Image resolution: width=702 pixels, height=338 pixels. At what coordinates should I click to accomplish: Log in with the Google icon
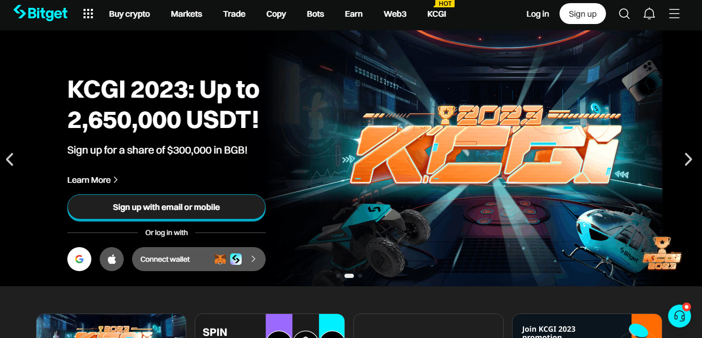(79, 259)
